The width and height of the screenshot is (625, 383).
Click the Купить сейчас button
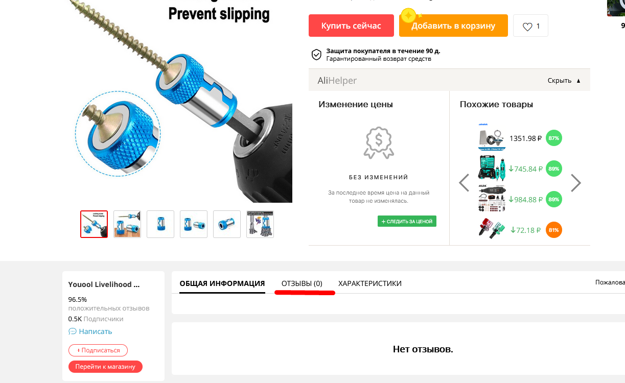pos(351,26)
